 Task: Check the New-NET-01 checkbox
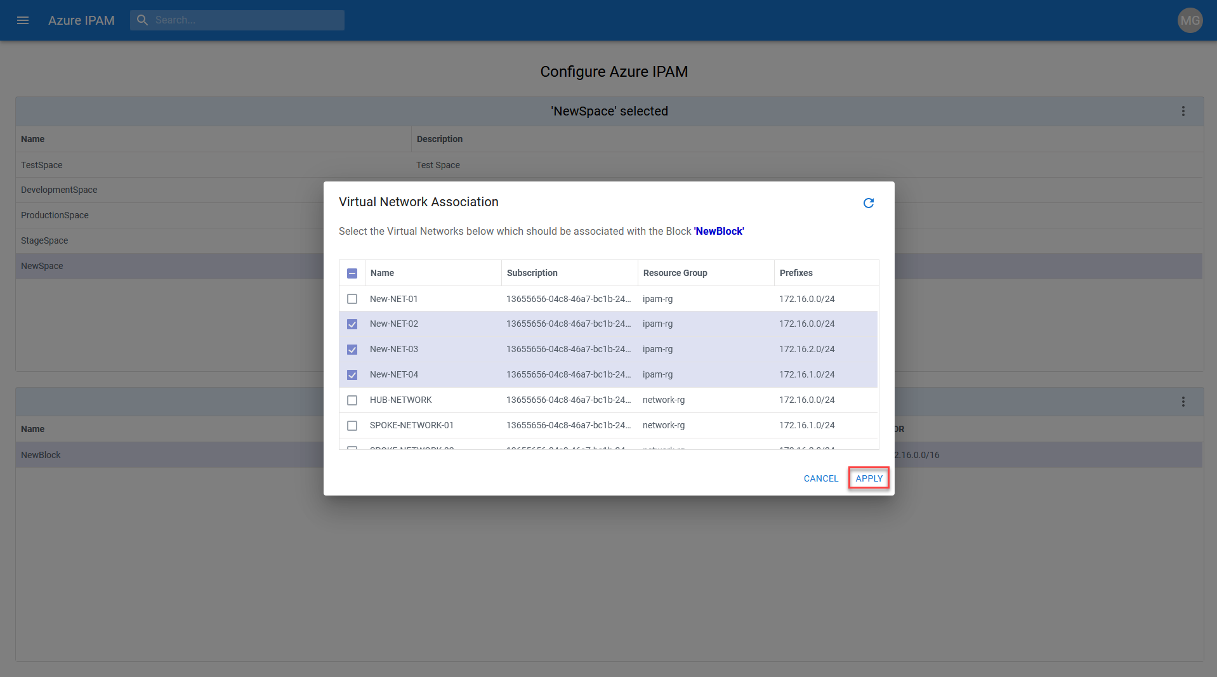(352, 299)
